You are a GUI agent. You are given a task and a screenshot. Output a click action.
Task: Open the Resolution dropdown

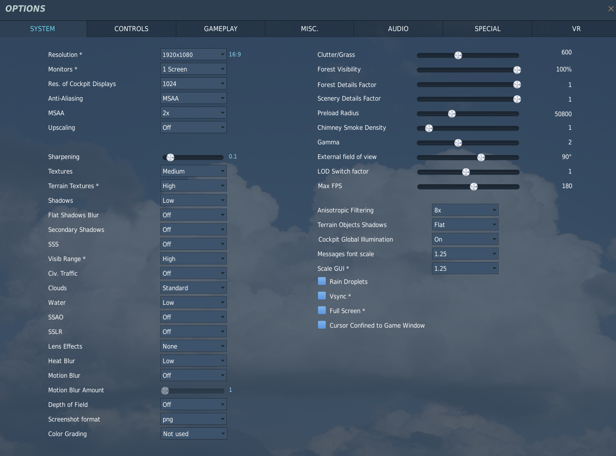click(193, 54)
